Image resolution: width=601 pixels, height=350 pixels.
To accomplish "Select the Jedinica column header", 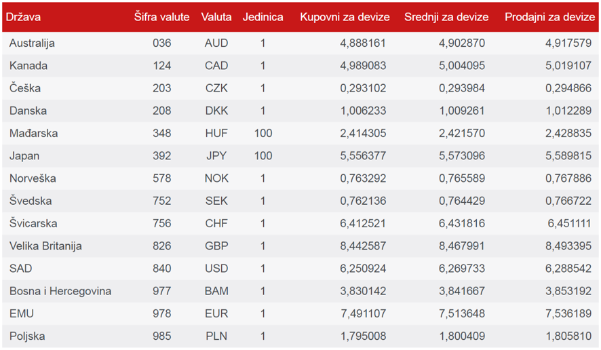I will point(263,17).
